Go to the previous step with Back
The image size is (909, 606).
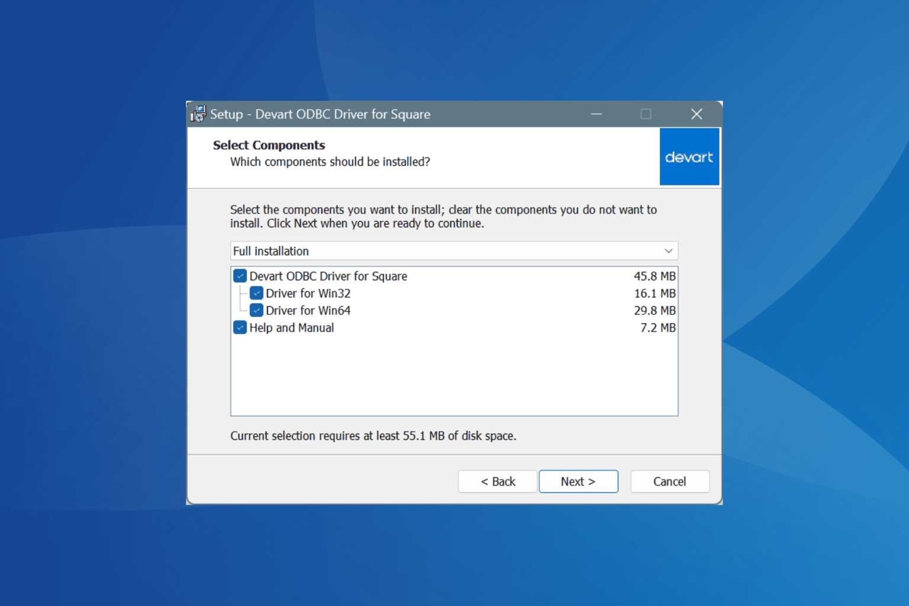(x=498, y=481)
